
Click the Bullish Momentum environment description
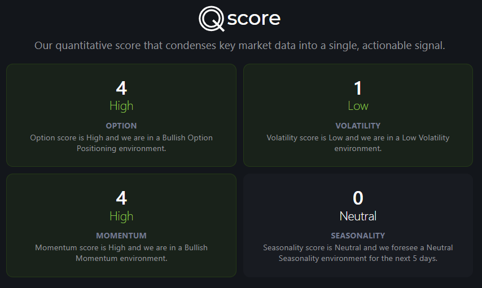coord(121,253)
